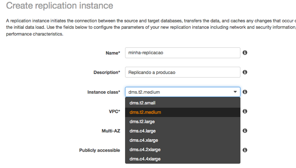The width and height of the screenshot is (296, 168).
Task: Select dms.c4.2xlarge option
Action: pos(183,149)
